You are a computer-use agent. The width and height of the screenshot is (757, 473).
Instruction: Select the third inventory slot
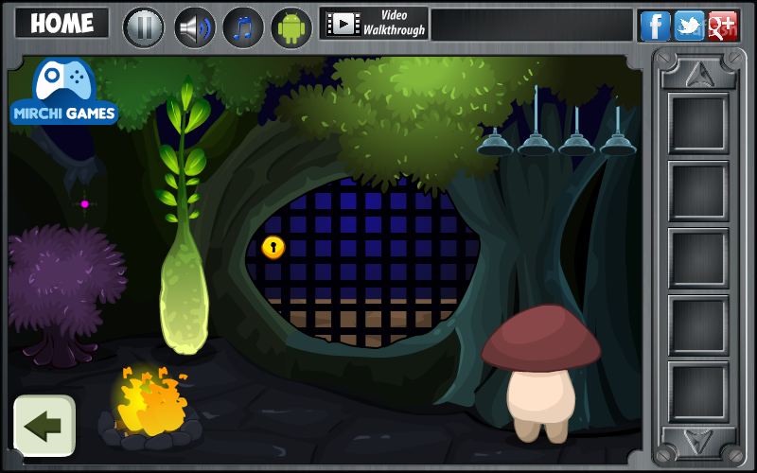[698, 257]
